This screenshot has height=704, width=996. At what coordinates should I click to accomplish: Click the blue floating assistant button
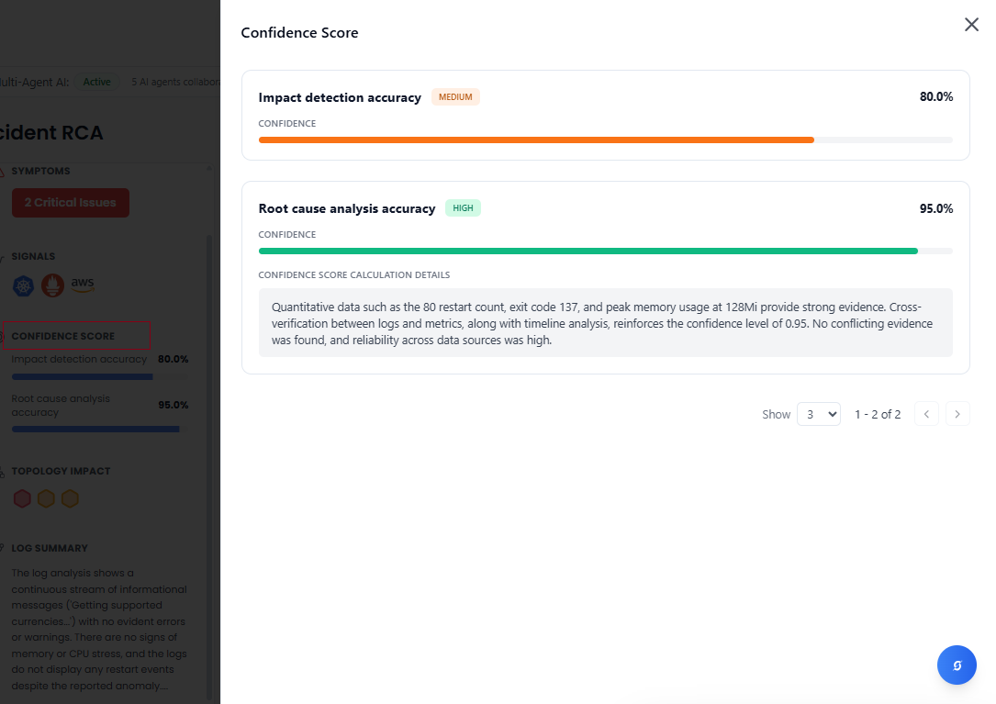click(x=957, y=665)
